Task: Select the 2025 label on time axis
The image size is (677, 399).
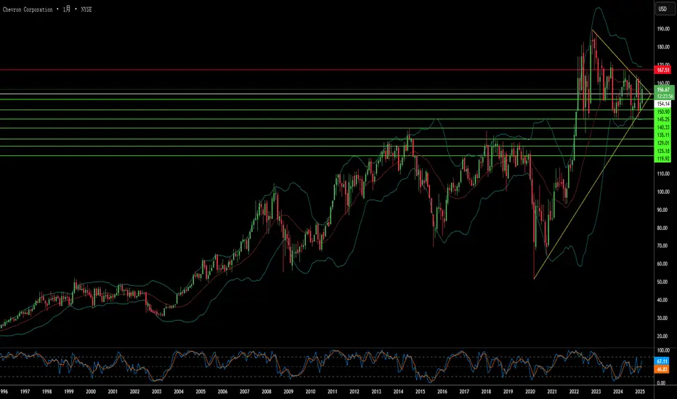Action: (639, 390)
